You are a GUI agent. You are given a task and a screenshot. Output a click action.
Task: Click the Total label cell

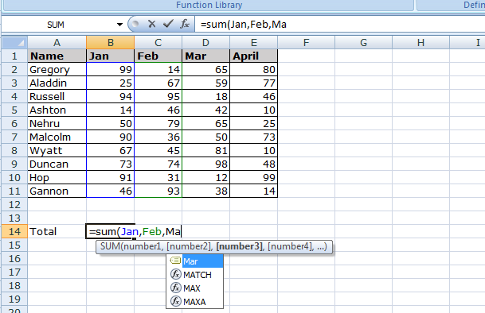pyautogui.click(x=57, y=231)
